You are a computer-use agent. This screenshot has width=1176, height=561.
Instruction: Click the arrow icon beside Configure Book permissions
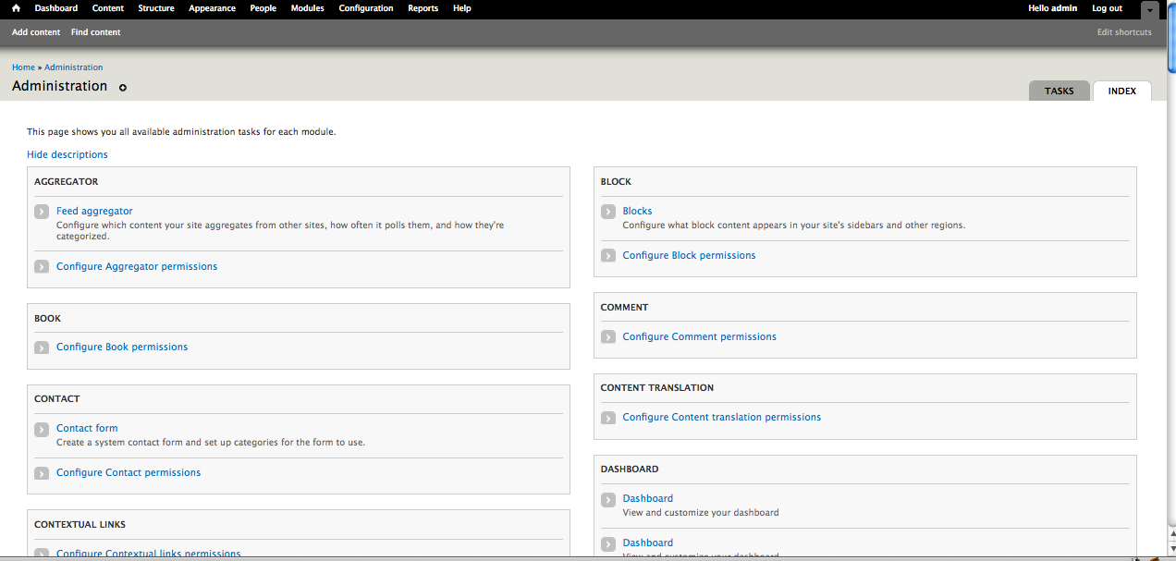[x=41, y=347]
